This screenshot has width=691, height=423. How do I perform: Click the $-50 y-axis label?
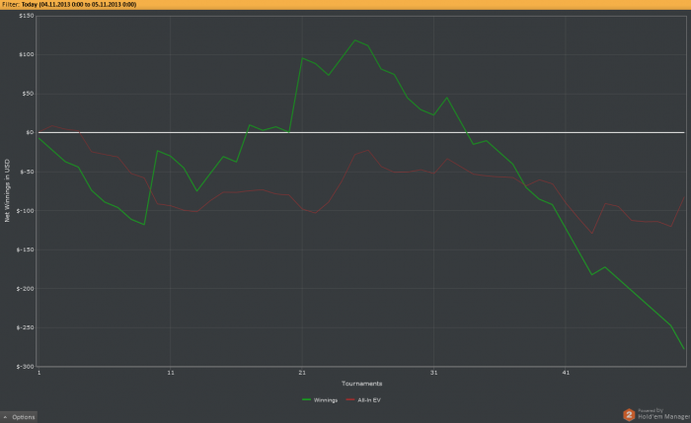(27, 172)
